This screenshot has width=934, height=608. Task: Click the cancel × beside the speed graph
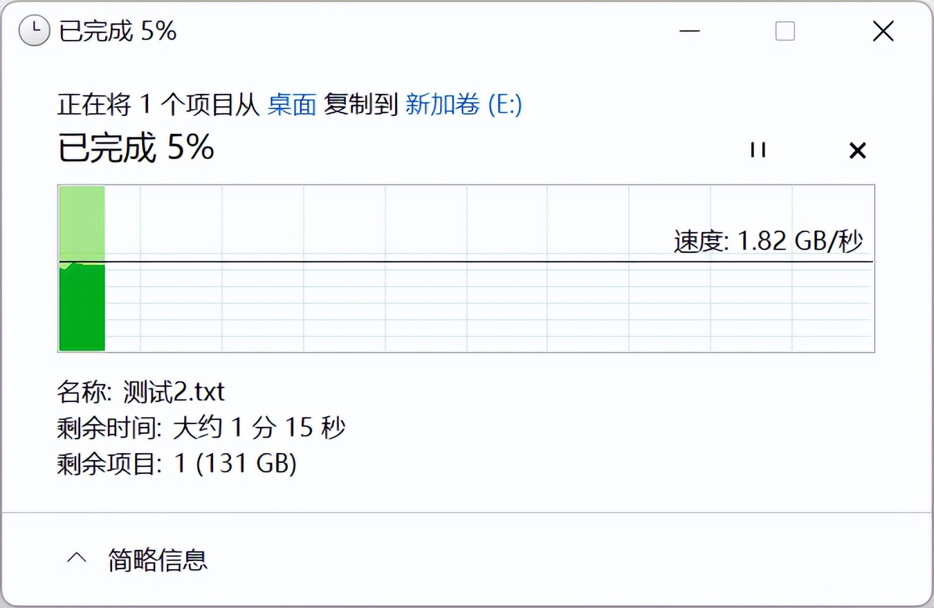tap(857, 150)
